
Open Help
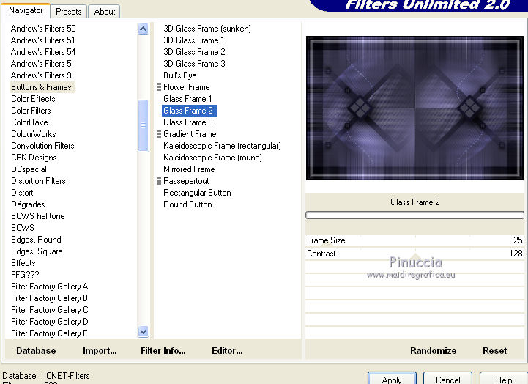pyautogui.click(x=504, y=380)
